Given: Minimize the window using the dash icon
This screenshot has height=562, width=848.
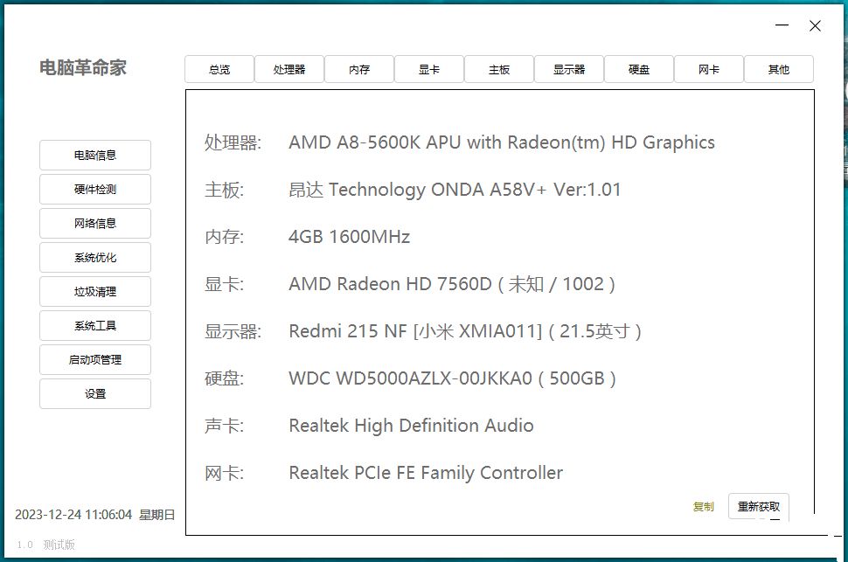Looking at the screenshot, I should click(782, 26).
